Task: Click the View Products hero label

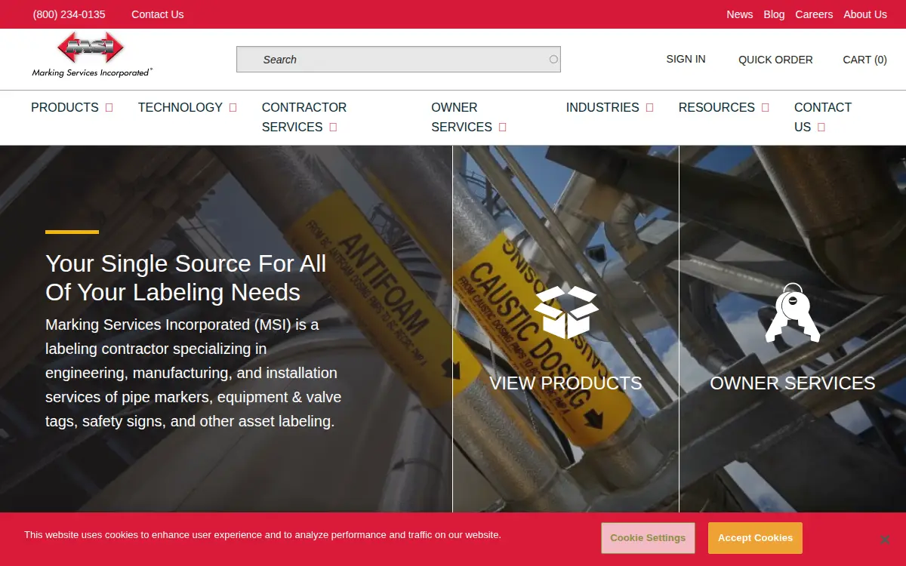Action: (565, 383)
